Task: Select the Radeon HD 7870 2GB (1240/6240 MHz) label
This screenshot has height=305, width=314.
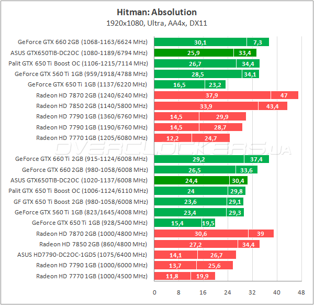Action: (92, 95)
